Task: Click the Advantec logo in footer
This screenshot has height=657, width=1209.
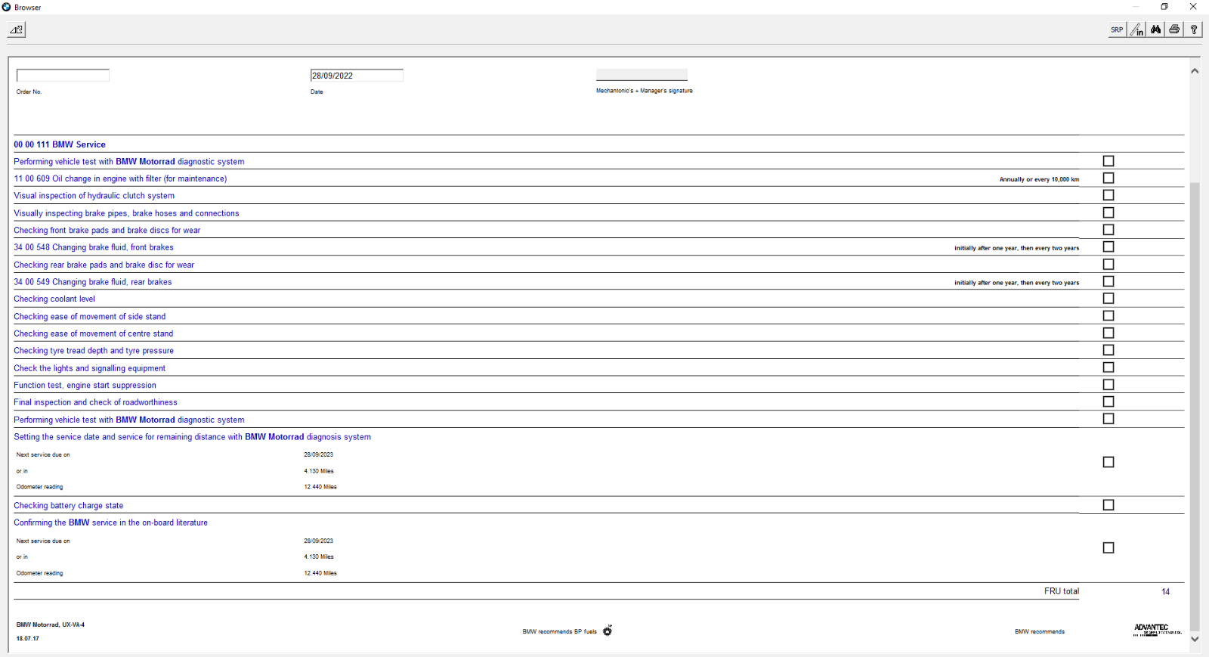Action: pyautogui.click(x=1158, y=630)
